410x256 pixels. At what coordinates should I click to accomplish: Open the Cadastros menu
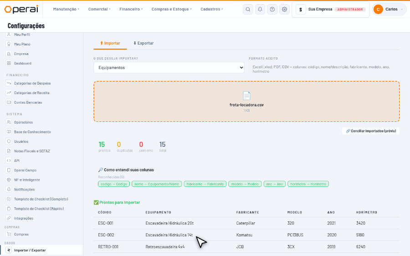point(212,9)
